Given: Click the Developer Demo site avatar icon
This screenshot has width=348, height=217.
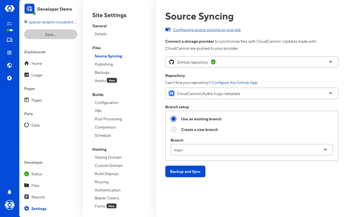Looking at the screenshot, I should click(29, 9).
